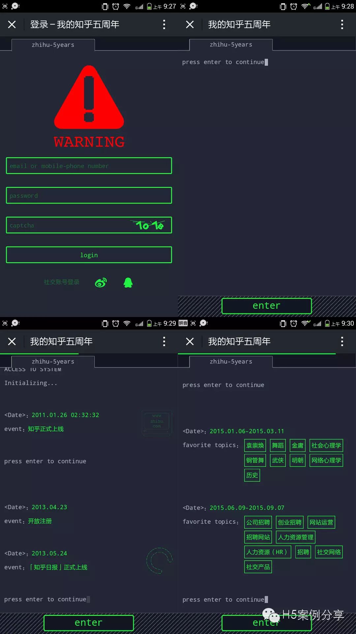Click the 开放注册 event text
The height and width of the screenshot is (634, 356).
click(x=40, y=521)
